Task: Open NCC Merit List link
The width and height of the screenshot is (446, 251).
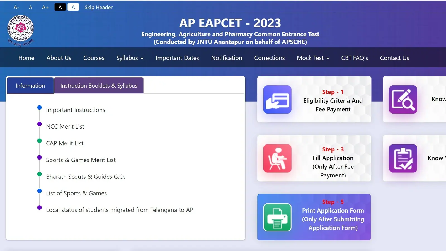Action: pos(65,127)
